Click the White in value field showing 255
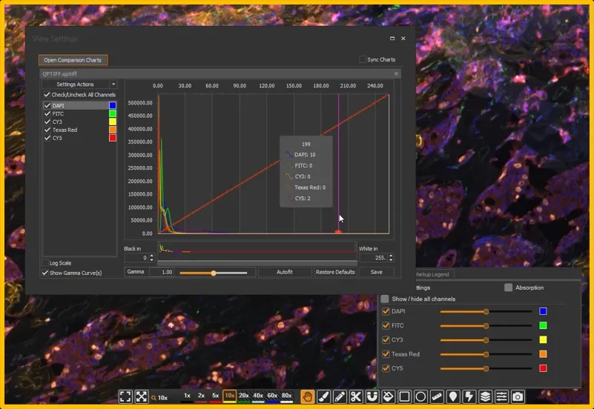594x409 pixels. pos(374,258)
